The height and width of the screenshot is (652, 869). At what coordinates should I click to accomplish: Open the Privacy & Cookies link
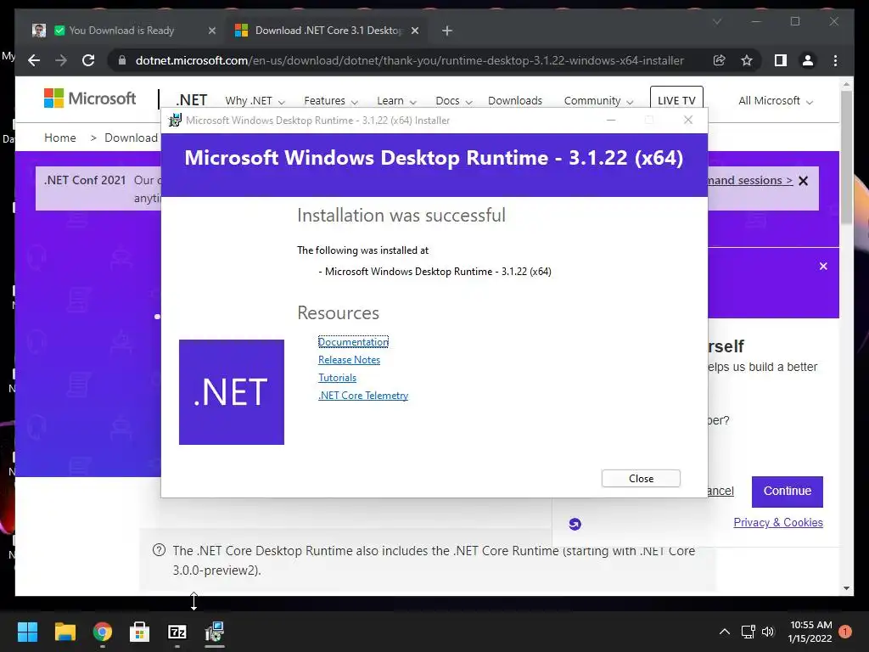pos(778,522)
